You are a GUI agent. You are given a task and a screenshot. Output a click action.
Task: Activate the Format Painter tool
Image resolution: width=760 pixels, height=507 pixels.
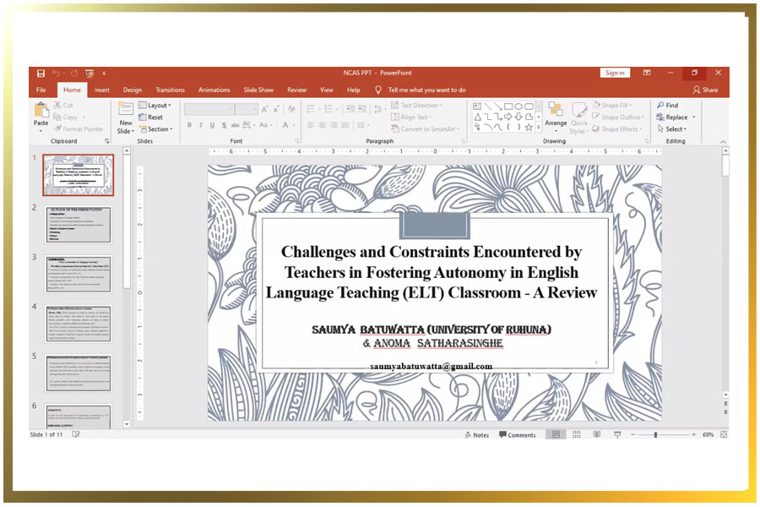tap(79, 129)
